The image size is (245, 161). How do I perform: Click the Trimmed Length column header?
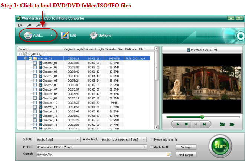94,49
